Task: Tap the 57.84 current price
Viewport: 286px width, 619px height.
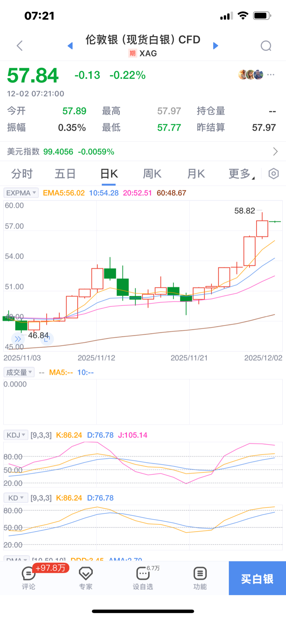Action: (x=33, y=76)
